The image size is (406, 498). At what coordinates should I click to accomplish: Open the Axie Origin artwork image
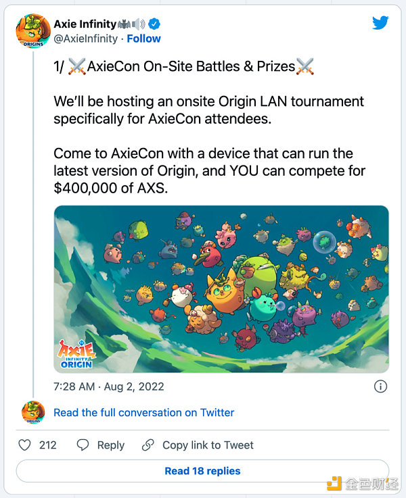click(x=221, y=289)
